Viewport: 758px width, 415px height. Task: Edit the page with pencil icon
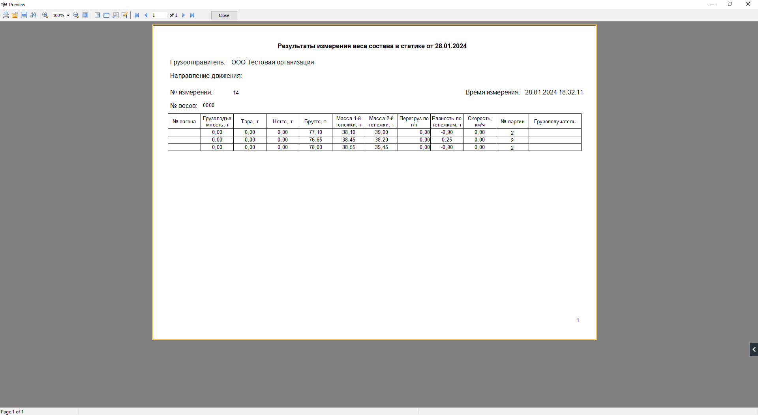click(x=125, y=15)
